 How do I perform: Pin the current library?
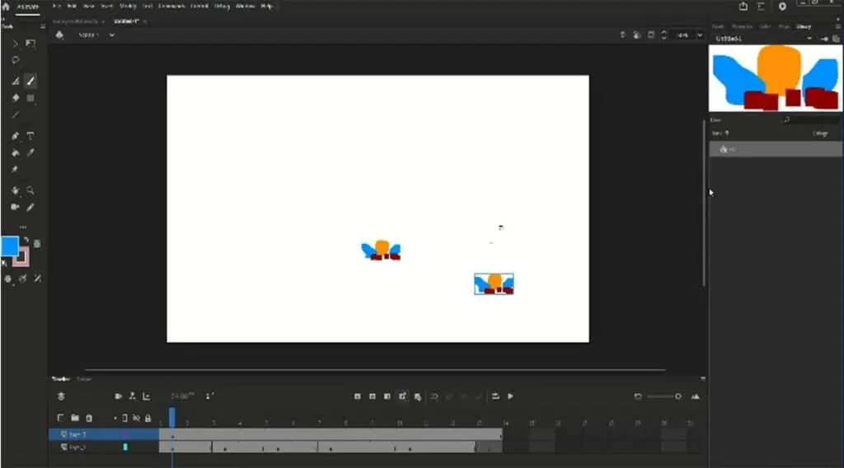click(824, 39)
